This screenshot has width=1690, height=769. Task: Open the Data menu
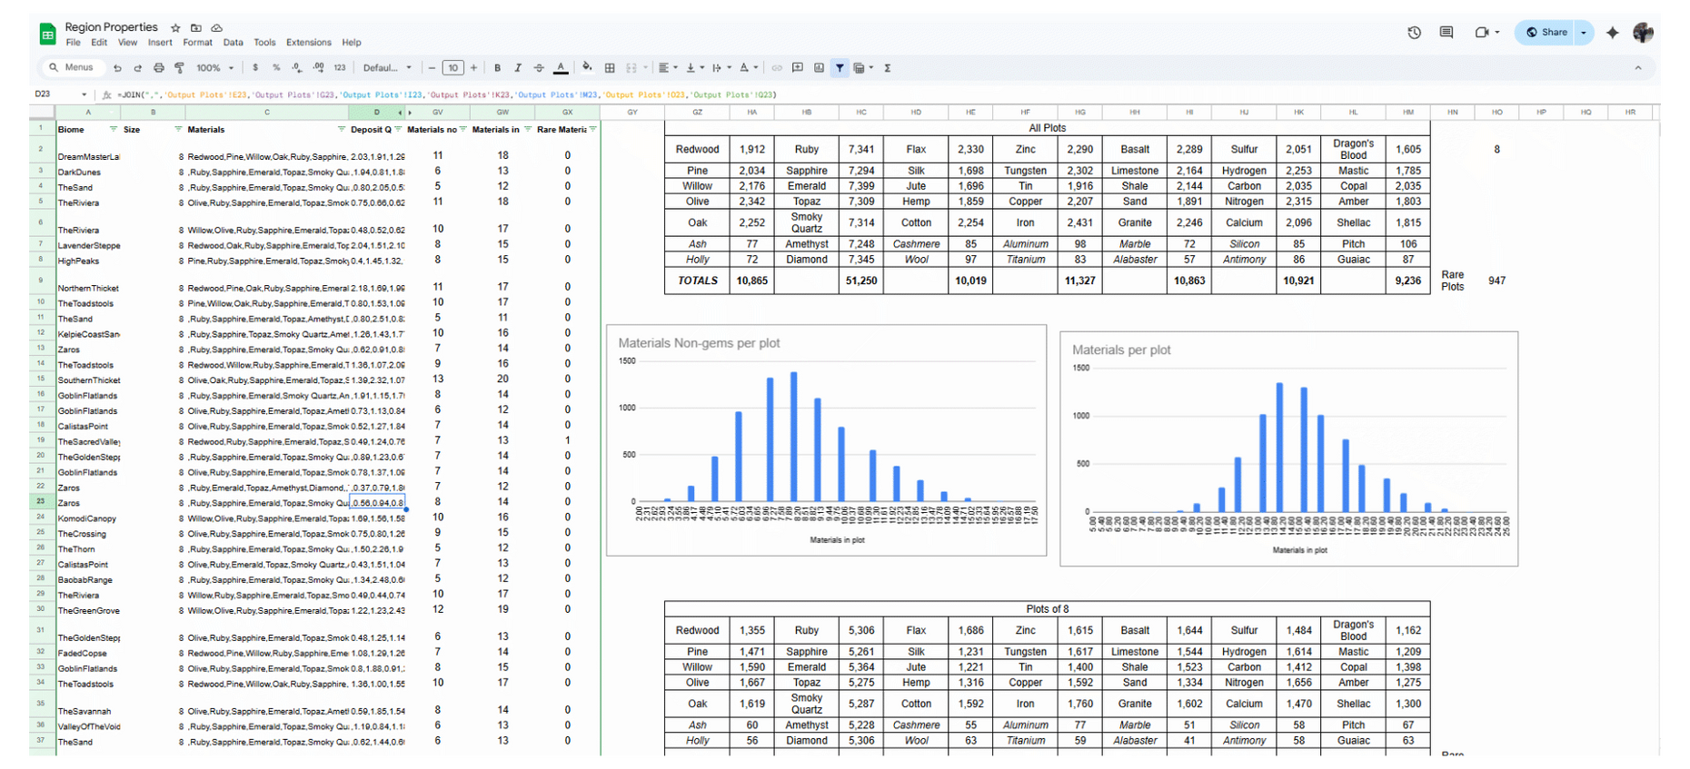point(233,43)
